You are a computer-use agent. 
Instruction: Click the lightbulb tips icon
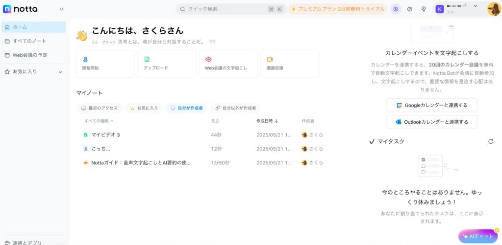tap(424, 9)
